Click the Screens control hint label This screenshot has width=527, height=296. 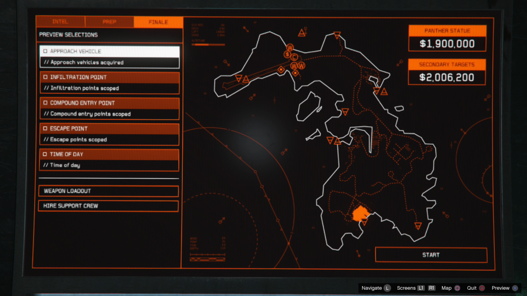click(406, 288)
